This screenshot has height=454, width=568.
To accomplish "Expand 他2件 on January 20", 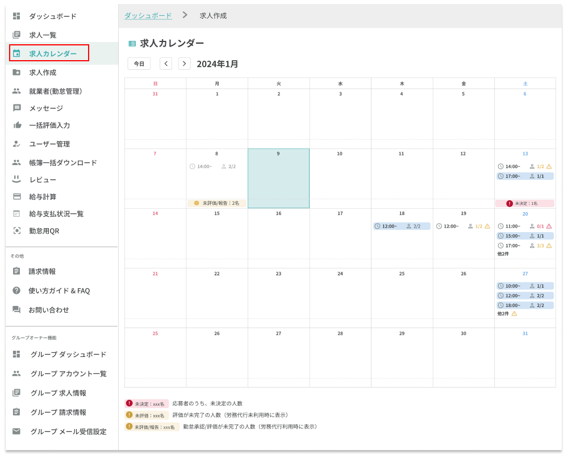I will pyautogui.click(x=503, y=254).
